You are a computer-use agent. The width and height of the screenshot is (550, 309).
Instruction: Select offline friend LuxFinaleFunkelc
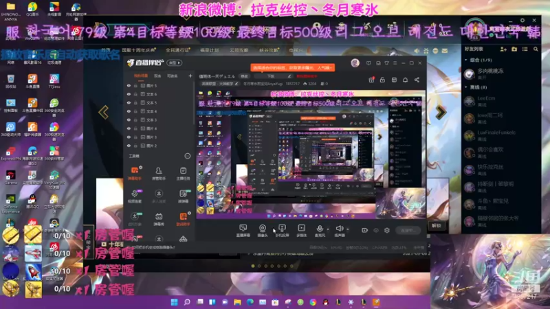click(x=500, y=135)
